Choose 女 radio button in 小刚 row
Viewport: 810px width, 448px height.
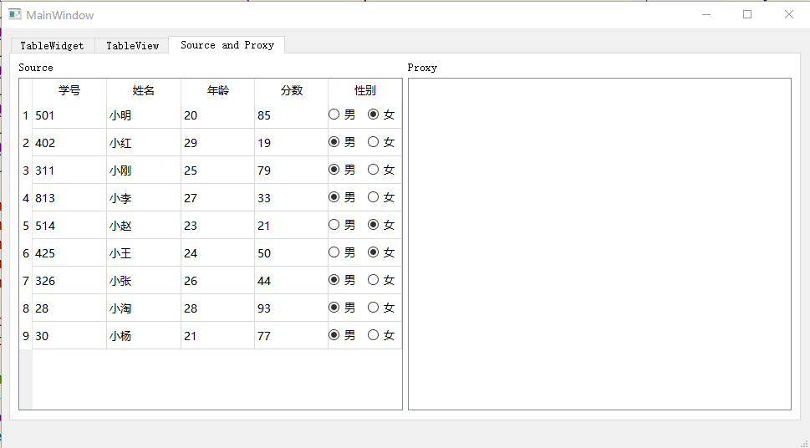374,170
